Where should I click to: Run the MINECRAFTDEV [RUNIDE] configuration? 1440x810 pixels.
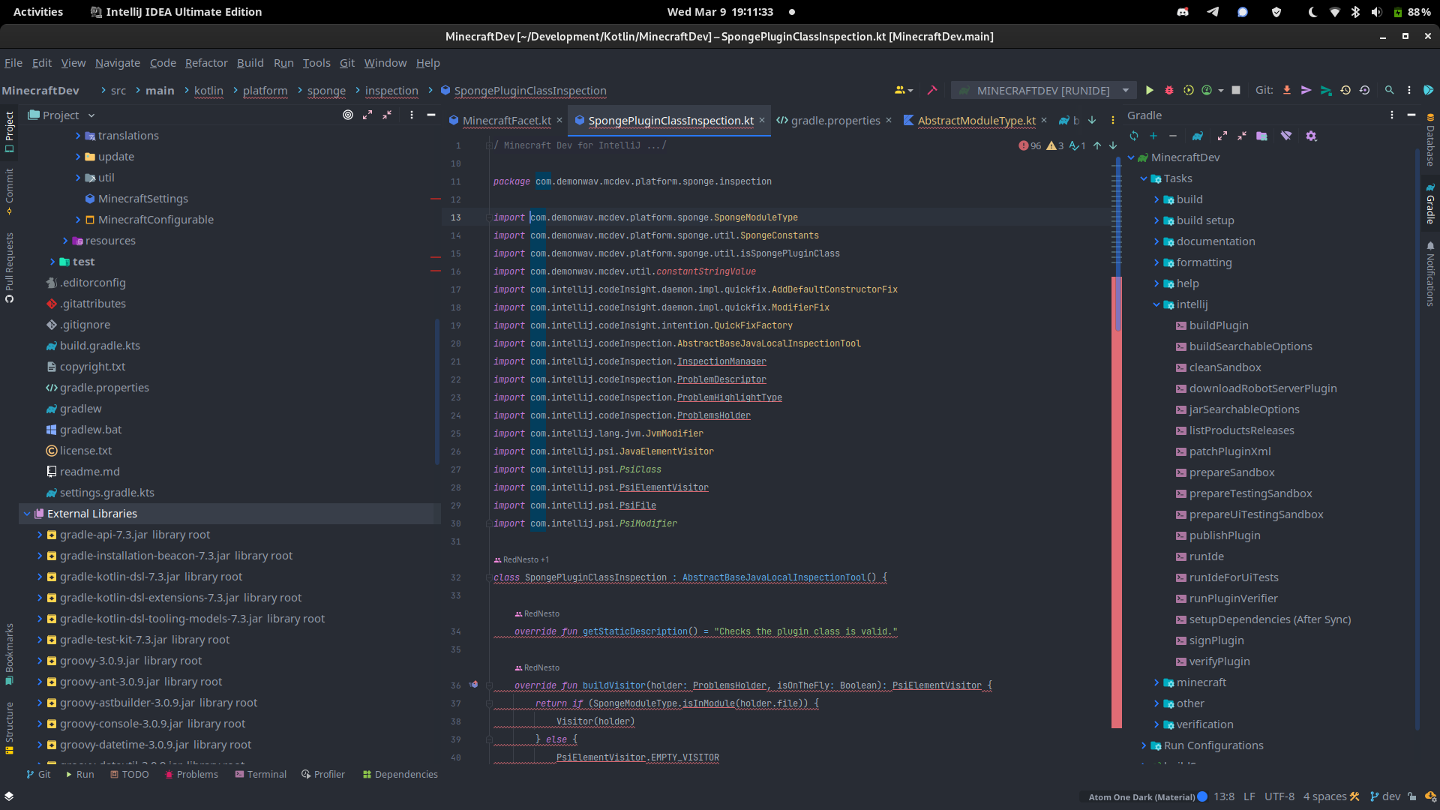pyautogui.click(x=1150, y=90)
